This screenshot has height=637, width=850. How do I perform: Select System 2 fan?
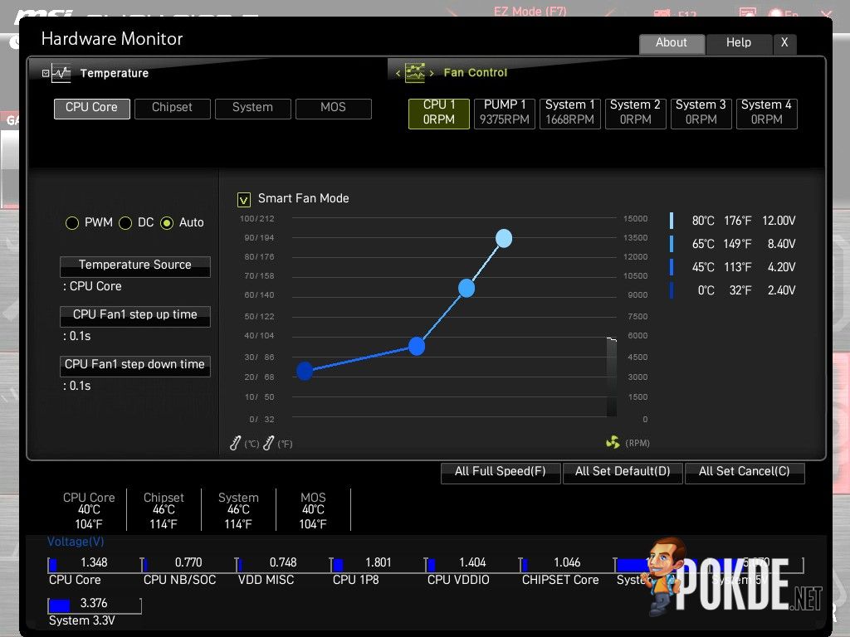click(x=635, y=113)
